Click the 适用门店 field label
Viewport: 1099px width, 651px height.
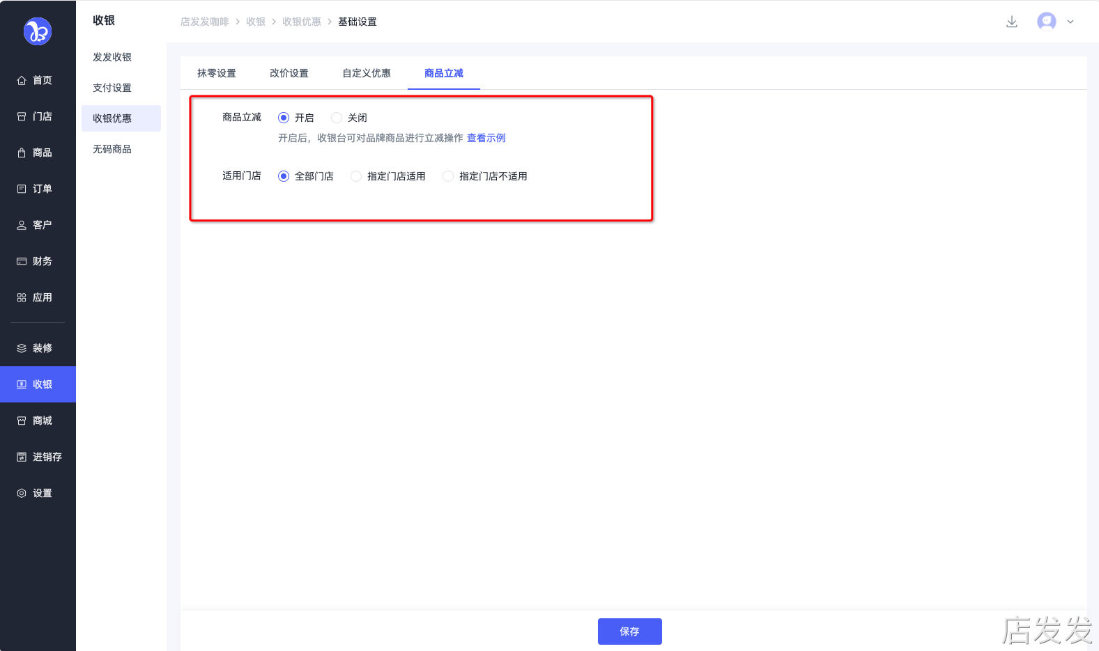[x=242, y=175]
